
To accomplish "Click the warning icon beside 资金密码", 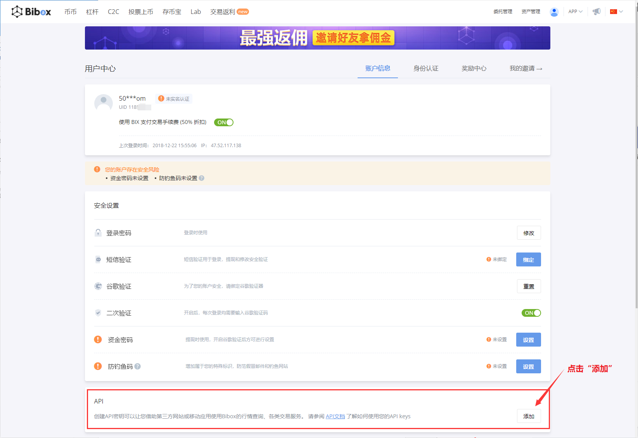I will pyautogui.click(x=98, y=340).
